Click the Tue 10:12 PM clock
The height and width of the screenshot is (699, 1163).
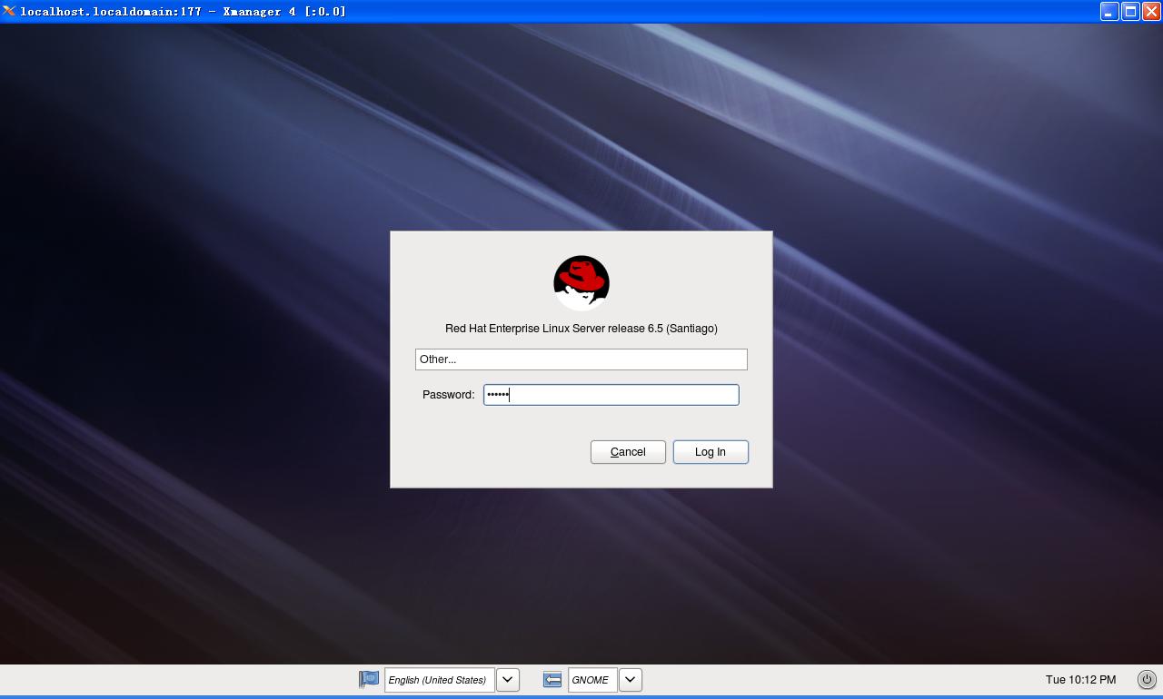(1080, 679)
